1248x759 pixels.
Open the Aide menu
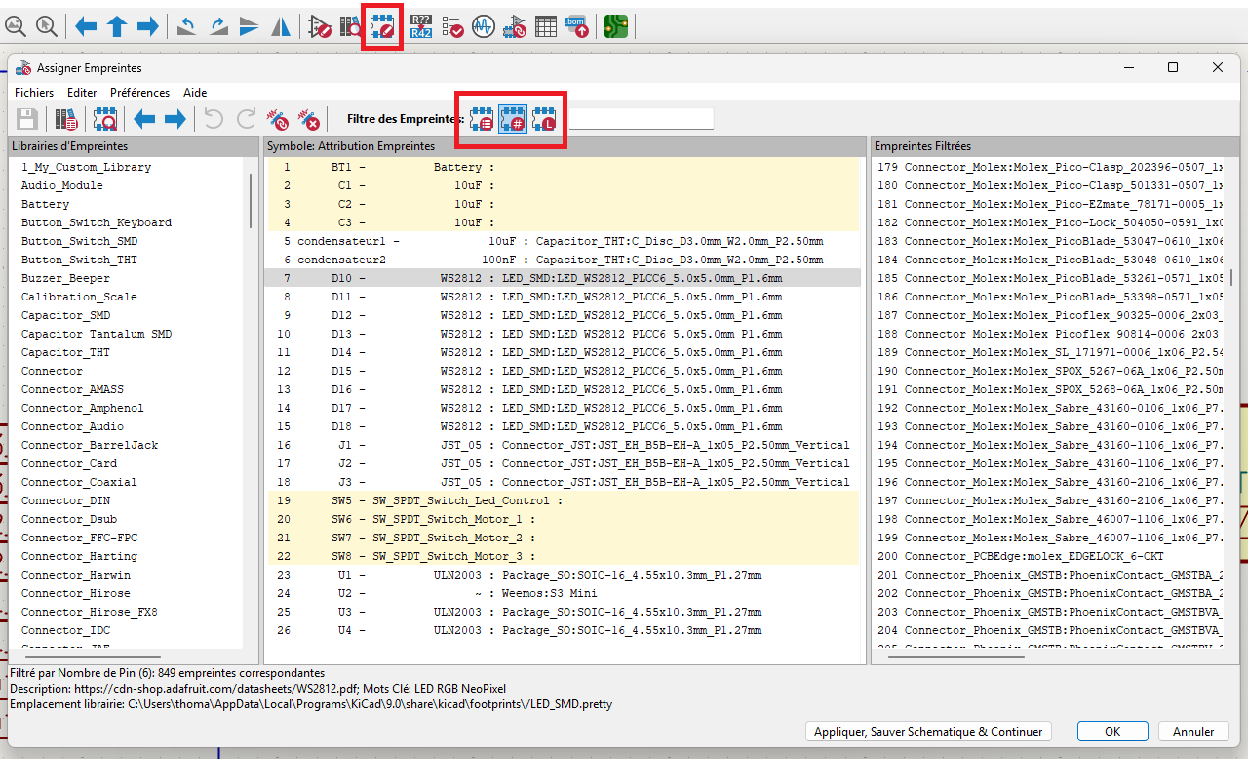click(x=195, y=93)
